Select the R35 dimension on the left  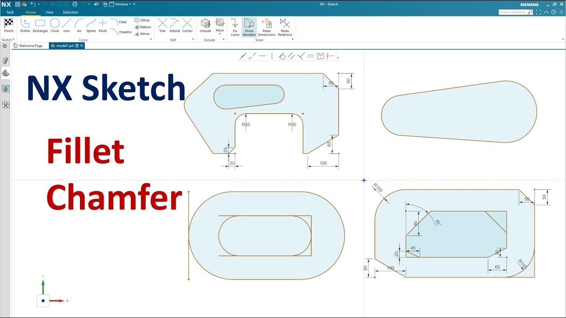pyautogui.click(x=246, y=125)
